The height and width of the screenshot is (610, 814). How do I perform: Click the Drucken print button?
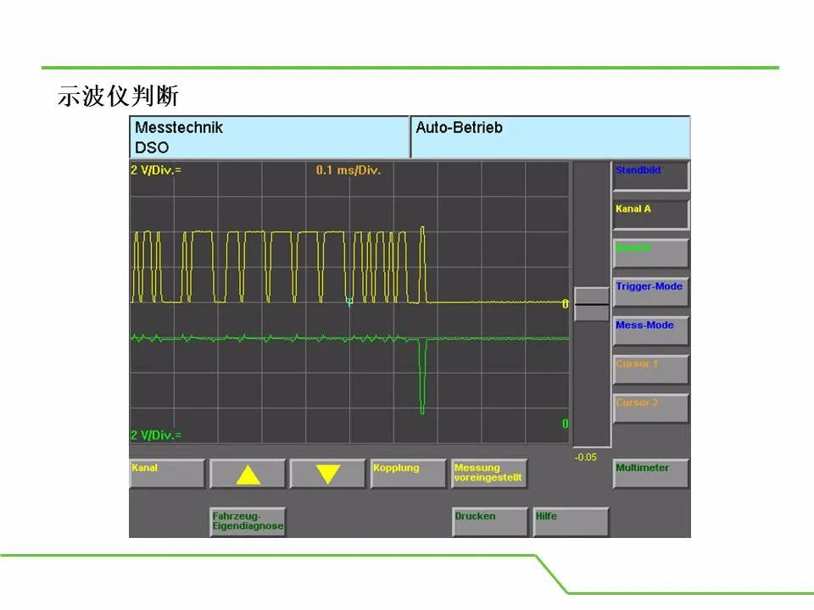[x=489, y=521]
